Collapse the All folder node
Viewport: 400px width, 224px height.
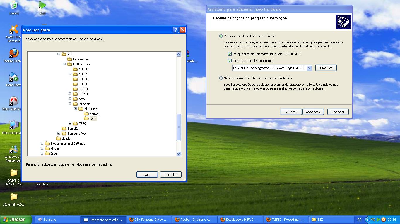pos(59,54)
